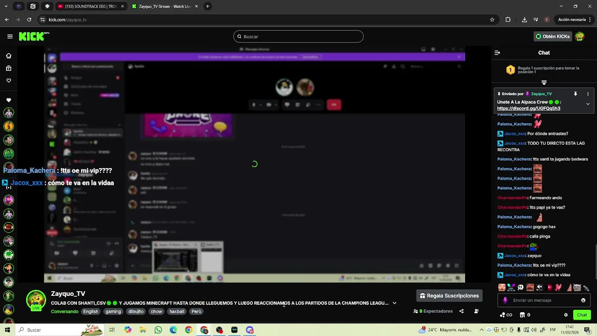
Task: Open the hamburger menu beside KICK logo
Action: [x=10, y=36]
